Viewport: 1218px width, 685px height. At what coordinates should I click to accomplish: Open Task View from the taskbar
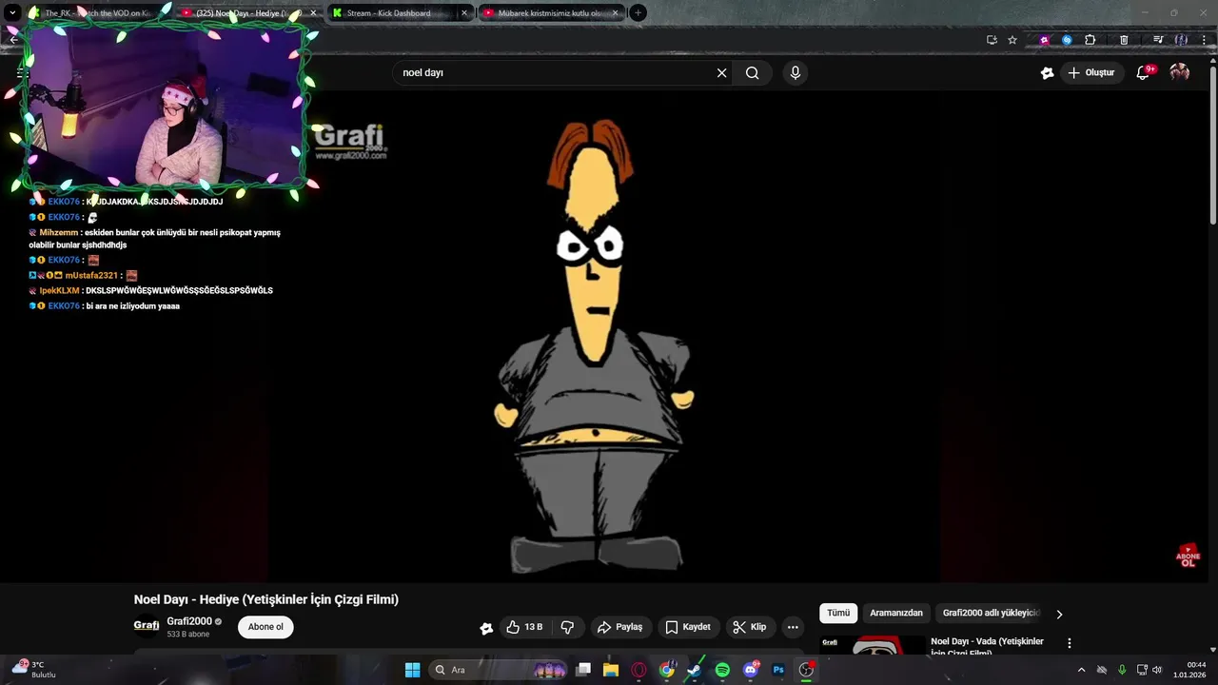click(583, 670)
